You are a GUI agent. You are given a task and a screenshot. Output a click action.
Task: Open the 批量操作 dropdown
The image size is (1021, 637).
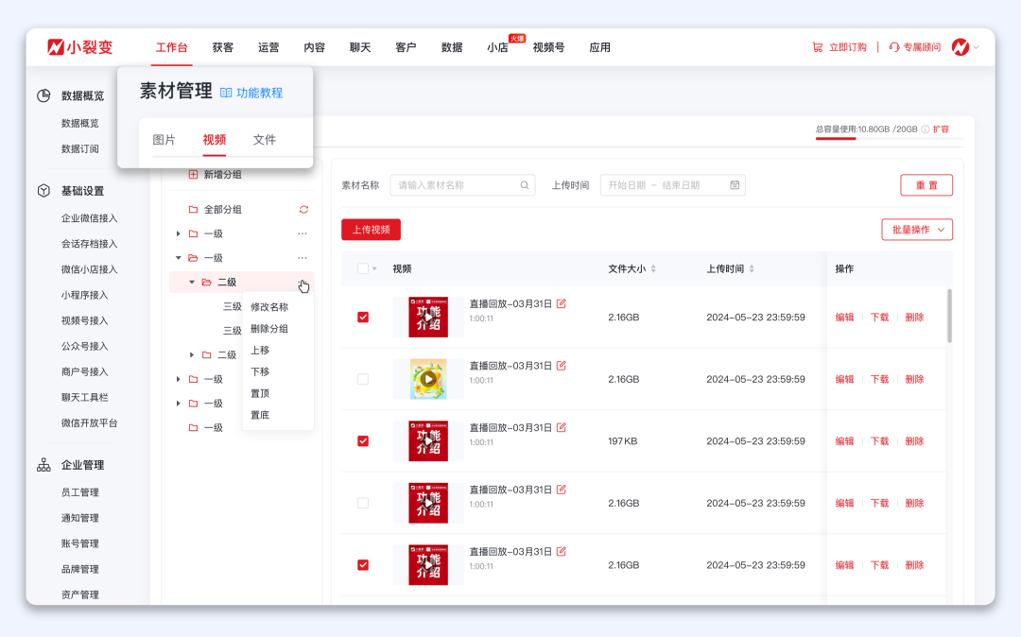click(x=916, y=230)
